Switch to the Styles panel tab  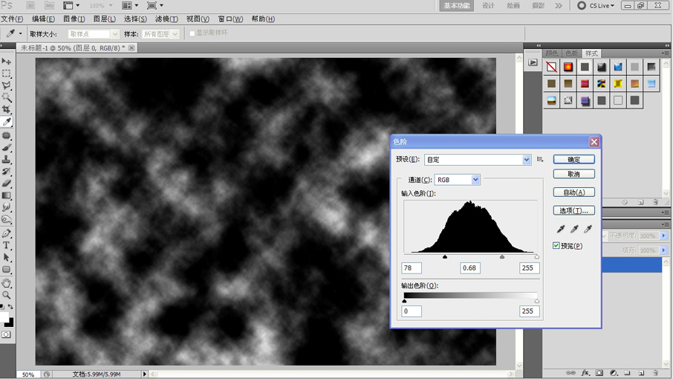(591, 54)
